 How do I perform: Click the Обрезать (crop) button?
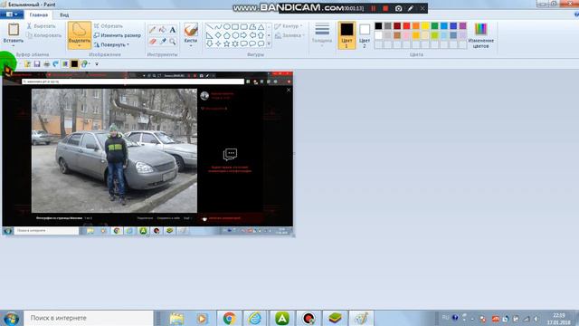point(109,26)
